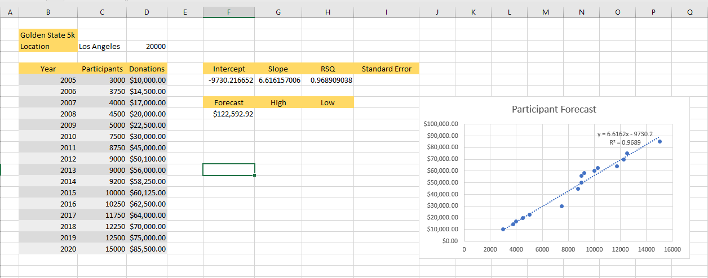Click the Participant Forecast chart title

[554, 109]
